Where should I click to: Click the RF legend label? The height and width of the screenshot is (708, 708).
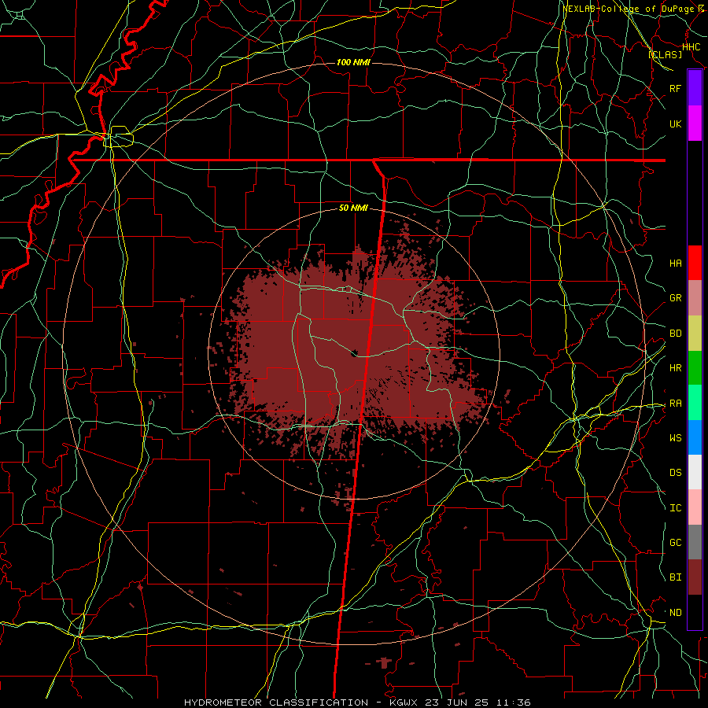[675, 88]
